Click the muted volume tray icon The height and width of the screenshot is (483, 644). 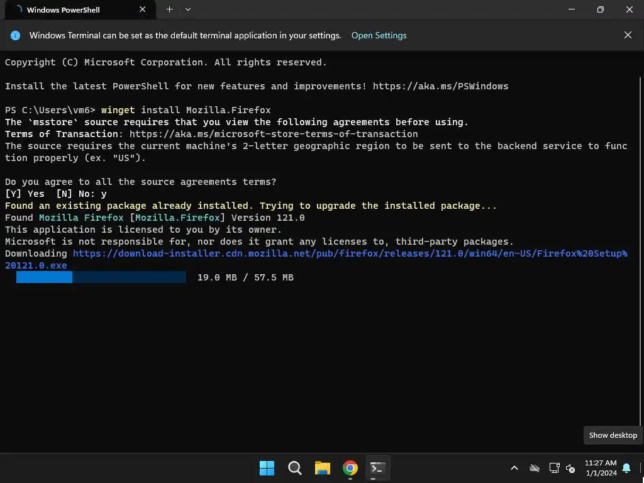[x=570, y=468]
